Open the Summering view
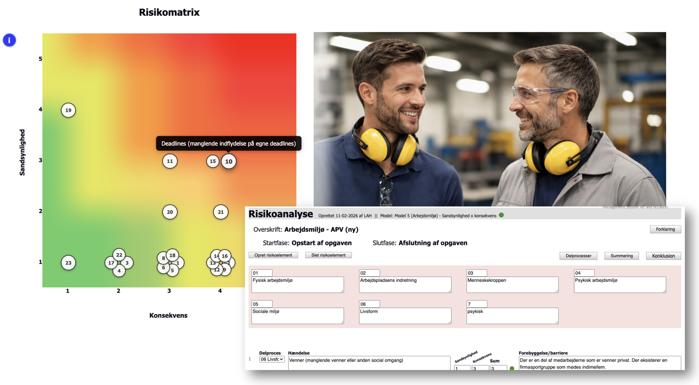This screenshot has height=385, width=699. tap(621, 256)
